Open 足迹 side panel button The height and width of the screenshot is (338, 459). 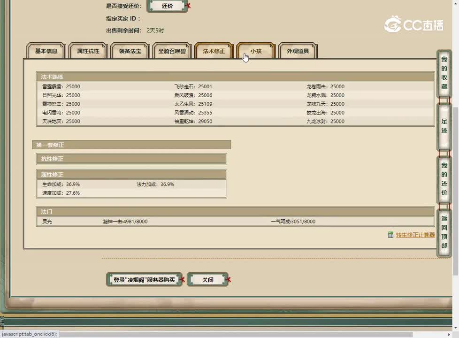pos(444,126)
